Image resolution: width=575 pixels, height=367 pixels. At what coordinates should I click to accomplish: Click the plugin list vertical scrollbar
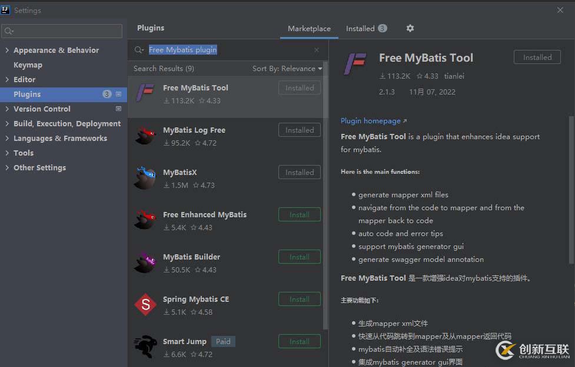click(325, 196)
